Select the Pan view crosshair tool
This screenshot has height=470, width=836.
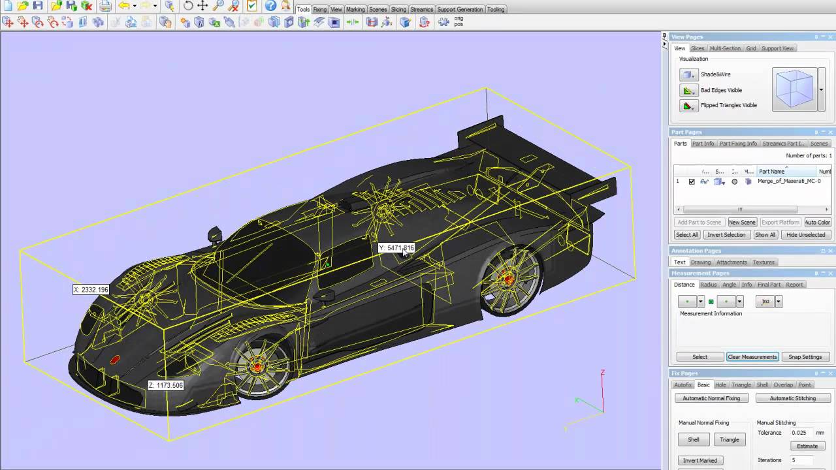[202, 6]
